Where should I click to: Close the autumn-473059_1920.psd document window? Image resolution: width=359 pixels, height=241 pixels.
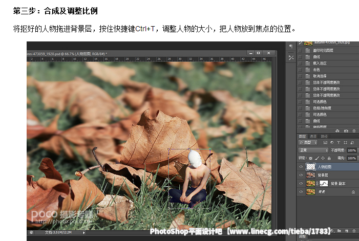tap(268, 53)
